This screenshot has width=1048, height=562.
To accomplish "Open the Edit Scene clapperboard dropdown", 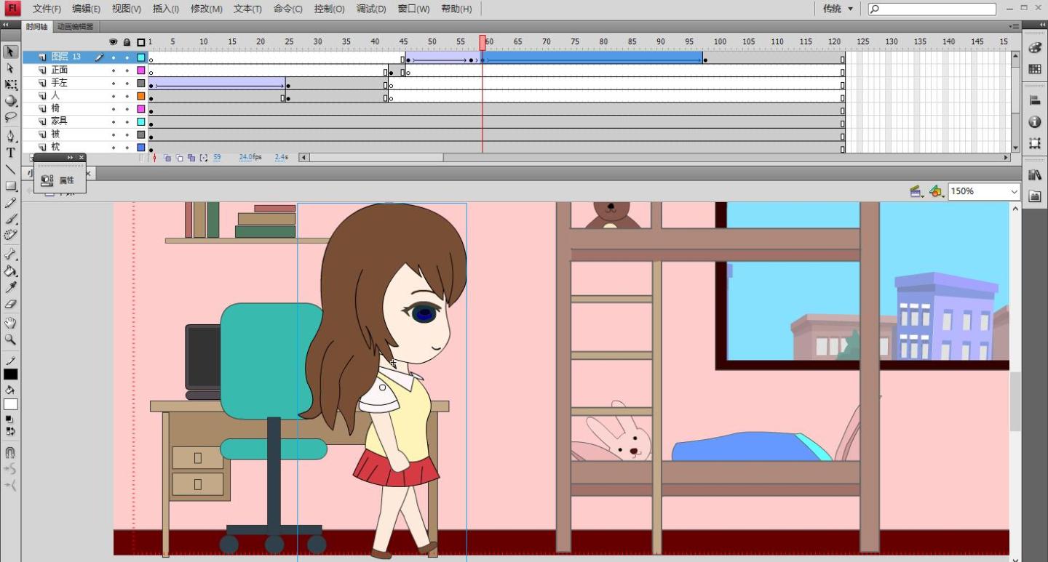I will 916,191.
